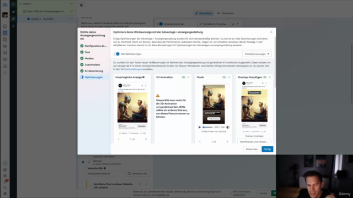Play the music preview track

point(200,127)
